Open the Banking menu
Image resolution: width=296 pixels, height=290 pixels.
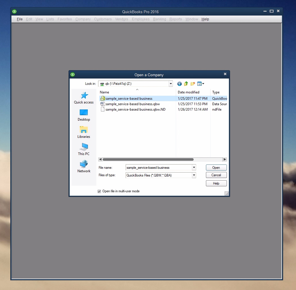tap(159, 19)
